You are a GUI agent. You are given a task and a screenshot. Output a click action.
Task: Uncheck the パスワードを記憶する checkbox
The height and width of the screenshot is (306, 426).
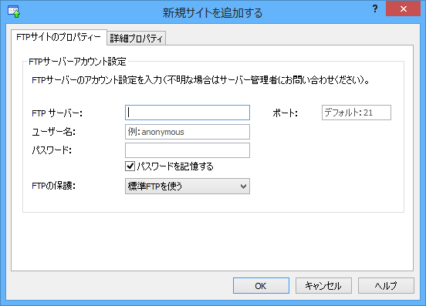click(x=130, y=166)
